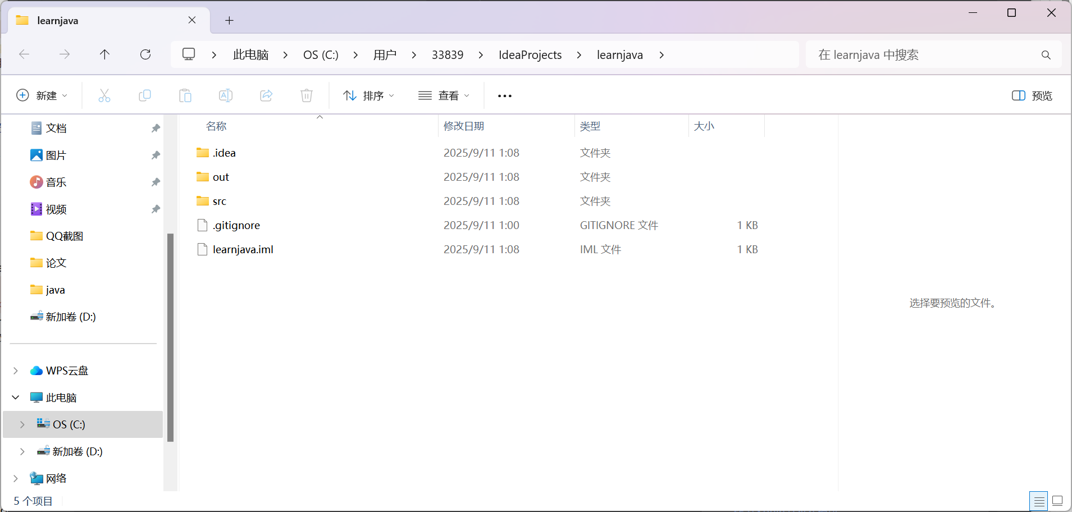Cut the selection using the Cut icon
The height and width of the screenshot is (512, 1072).
104,95
